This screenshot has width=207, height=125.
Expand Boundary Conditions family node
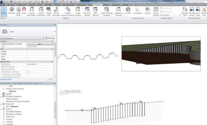coord(4,114)
